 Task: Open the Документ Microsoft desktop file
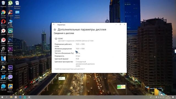[x=17, y=5]
